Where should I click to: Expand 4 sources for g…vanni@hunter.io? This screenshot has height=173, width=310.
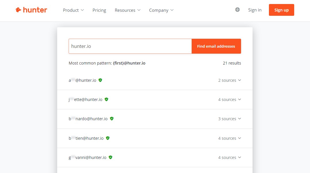click(230, 158)
